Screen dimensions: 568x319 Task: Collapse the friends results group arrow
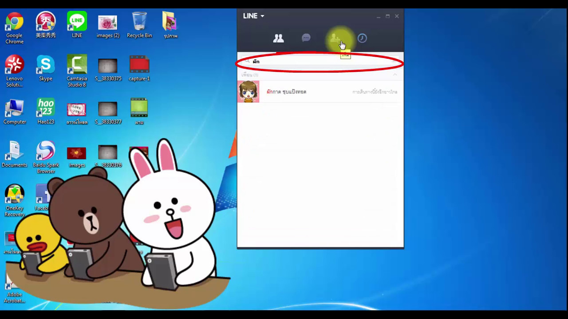point(394,74)
